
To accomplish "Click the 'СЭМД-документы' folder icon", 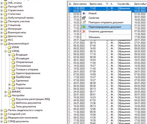I will (5, 122).
